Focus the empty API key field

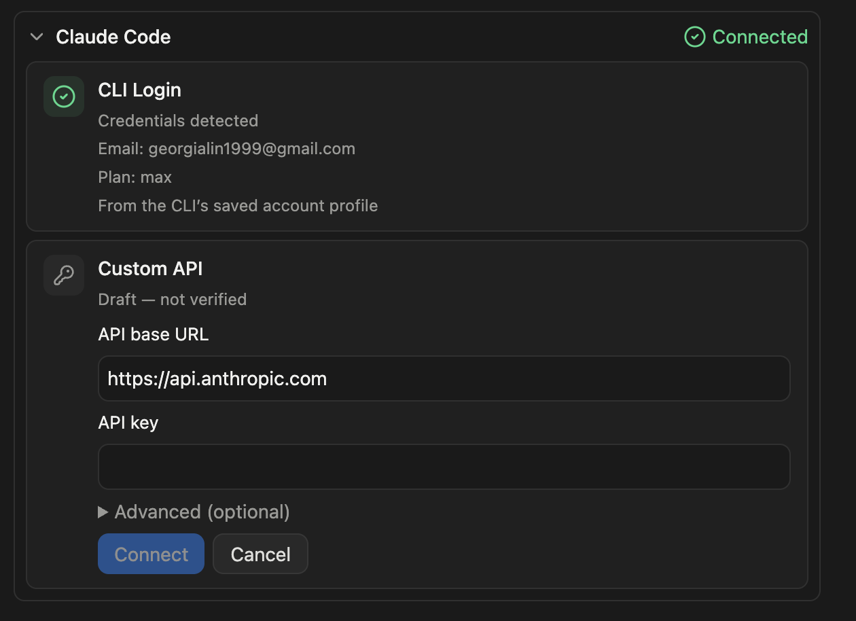[x=444, y=467]
